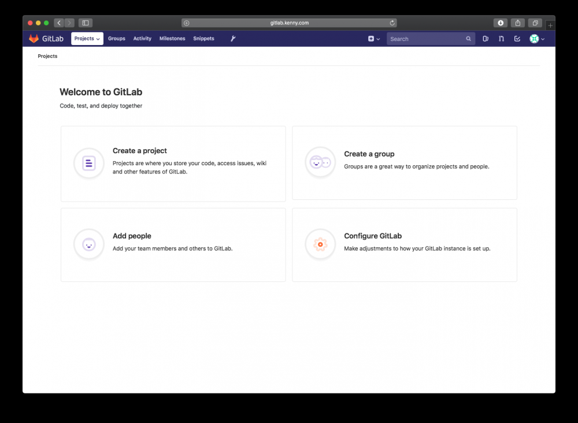Open the new item plus dropdown
This screenshot has height=423, width=578.
coord(374,39)
